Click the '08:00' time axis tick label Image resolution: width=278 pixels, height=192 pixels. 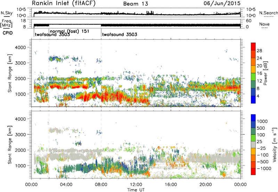(x=101, y=185)
